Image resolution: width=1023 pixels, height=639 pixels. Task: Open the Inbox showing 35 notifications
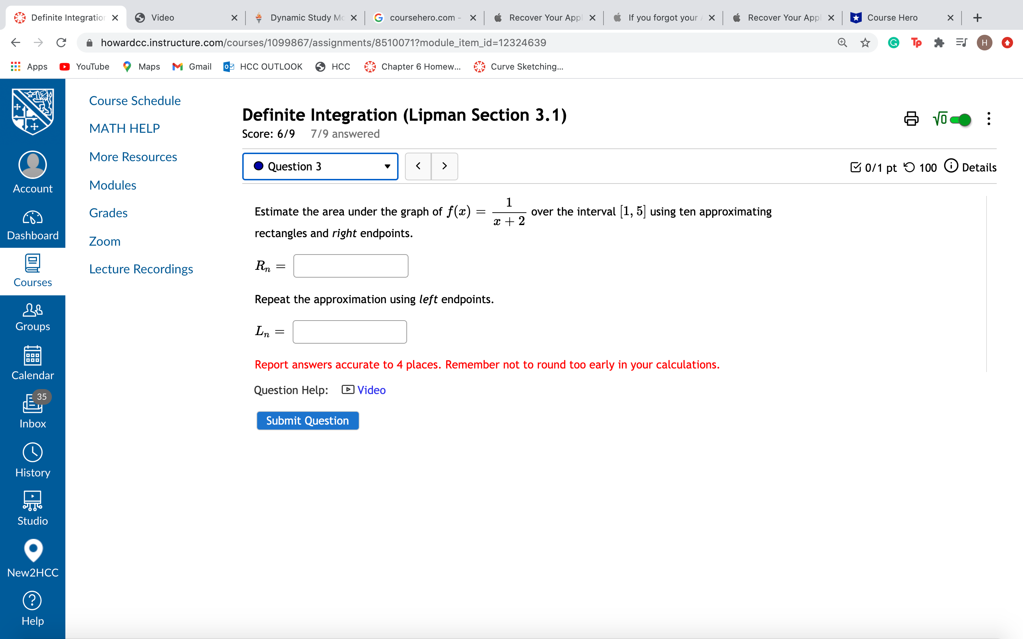click(x=33, y=410)
